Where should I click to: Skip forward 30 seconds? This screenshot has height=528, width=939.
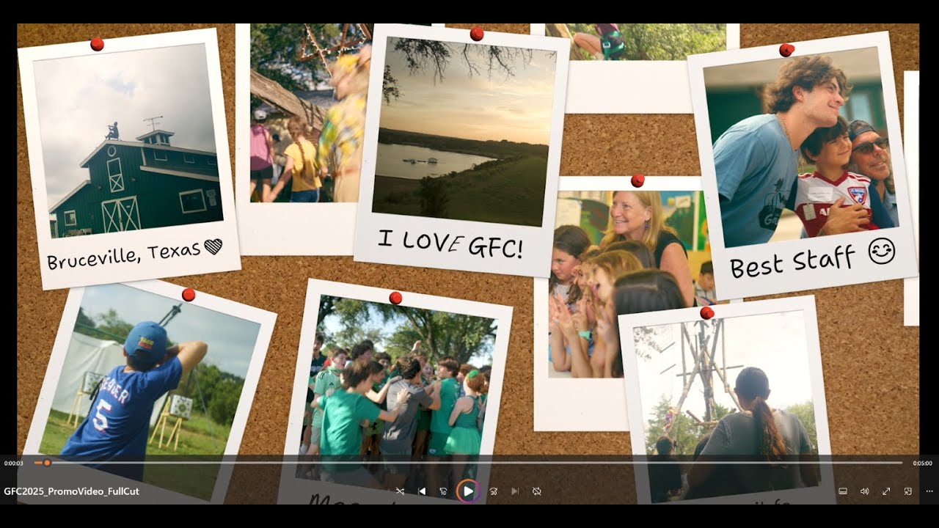click(x=493, y=491)
